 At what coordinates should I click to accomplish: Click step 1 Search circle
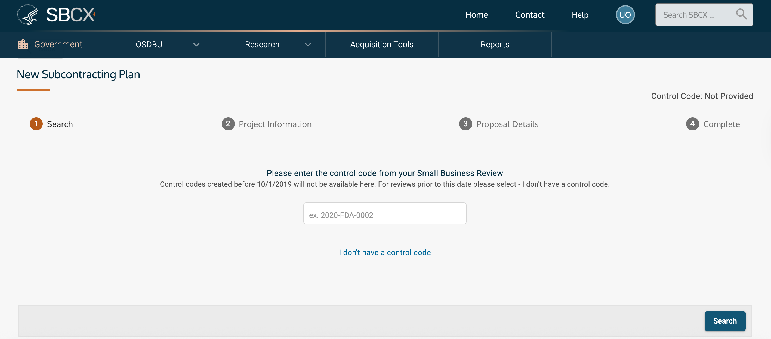click(x=36, y=124)
